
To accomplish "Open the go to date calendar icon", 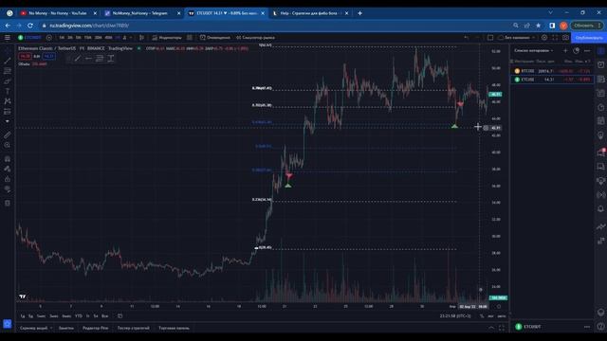I will coord(120,315).
